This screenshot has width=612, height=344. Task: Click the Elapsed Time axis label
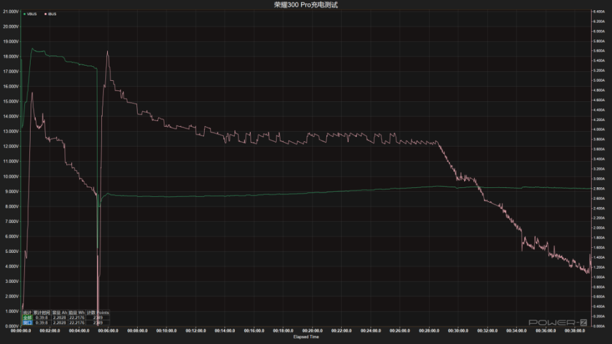tap(306, 336)
